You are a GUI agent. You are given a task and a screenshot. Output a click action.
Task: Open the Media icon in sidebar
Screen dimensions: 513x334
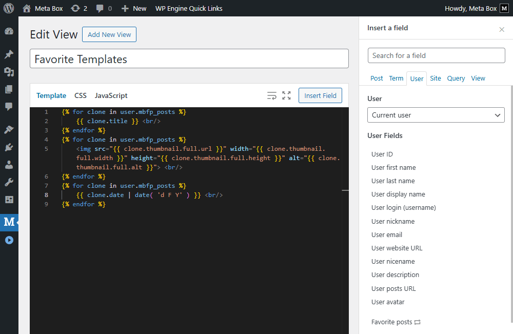coord(9,72)
